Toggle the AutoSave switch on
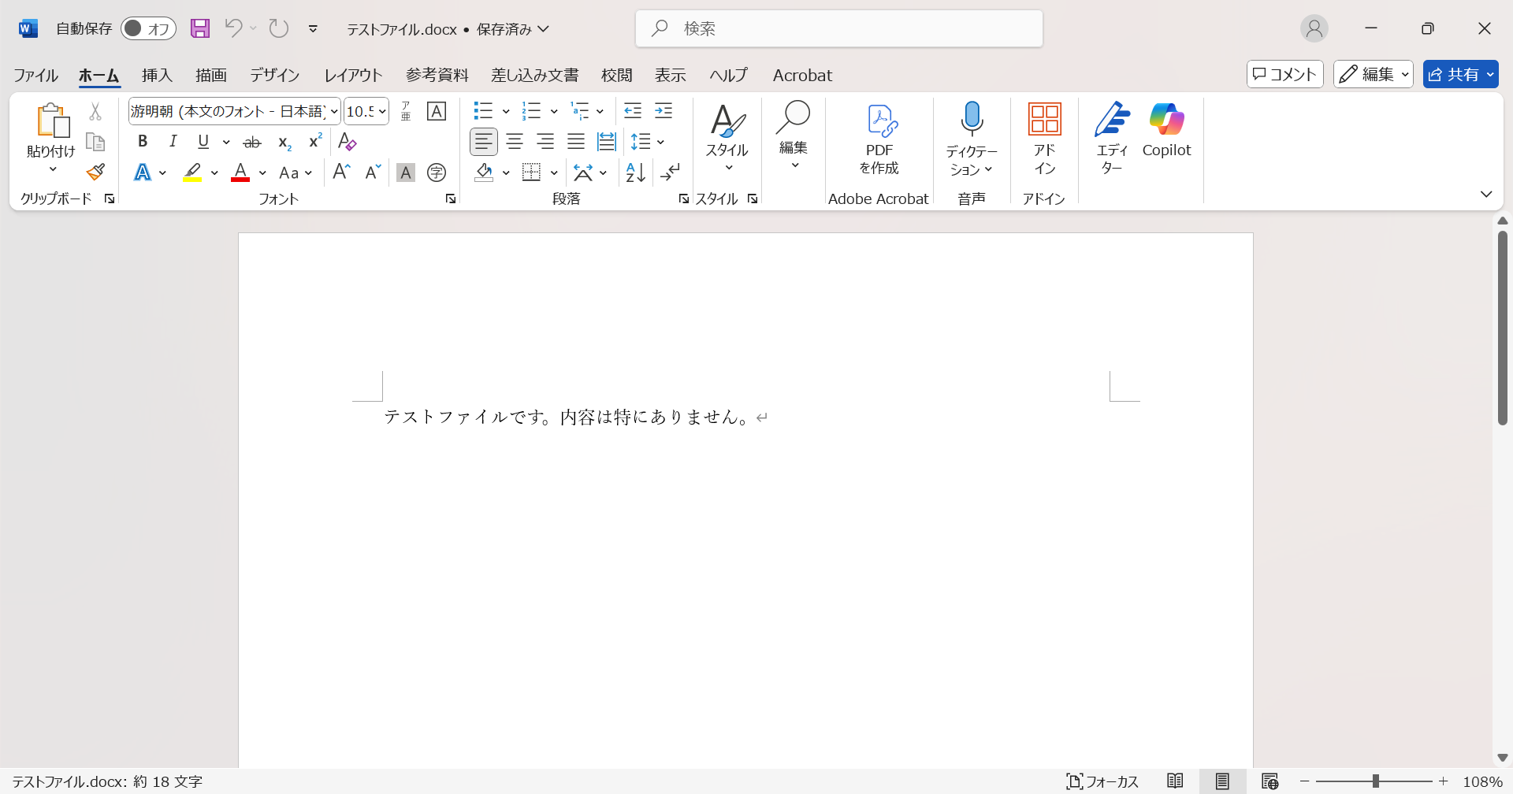This screenshot has width=1513, height=794. tap(148, 29)
